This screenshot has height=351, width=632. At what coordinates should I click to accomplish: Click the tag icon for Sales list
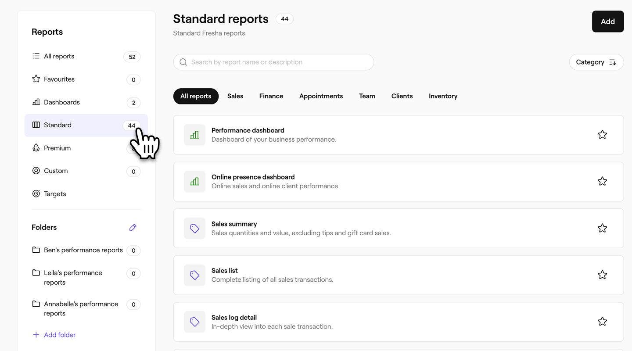point(194,275)
